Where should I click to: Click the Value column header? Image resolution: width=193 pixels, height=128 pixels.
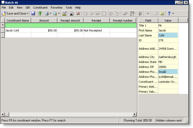(x=168, y=21)
